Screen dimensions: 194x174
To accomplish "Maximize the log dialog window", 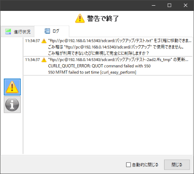I will [169, 5].
